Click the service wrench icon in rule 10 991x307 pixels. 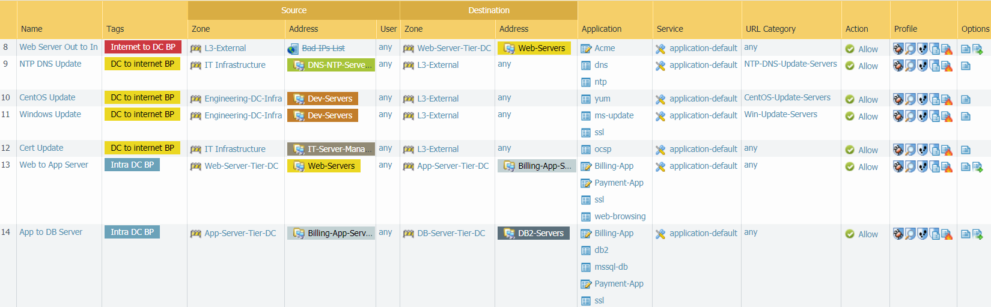point(660,99)
